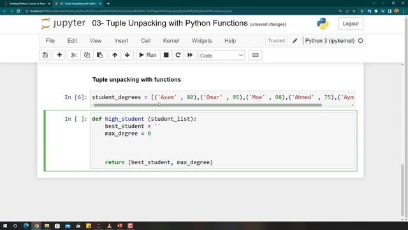Click the kernel idle circle indicator

click(360, 41)
